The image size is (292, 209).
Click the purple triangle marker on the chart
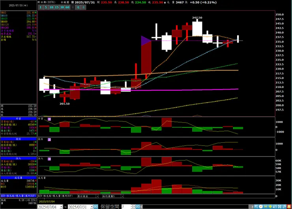click(x=146, y=41)
